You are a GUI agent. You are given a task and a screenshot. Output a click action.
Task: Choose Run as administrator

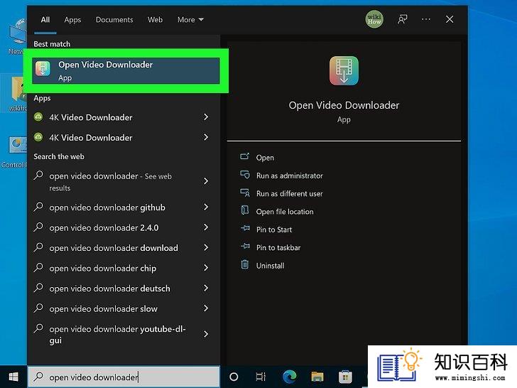point(290,176)
